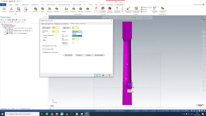Viewport: 206px width, 116px height.
Task: Choose the highlighted third method option
Action: pos(77,36)
